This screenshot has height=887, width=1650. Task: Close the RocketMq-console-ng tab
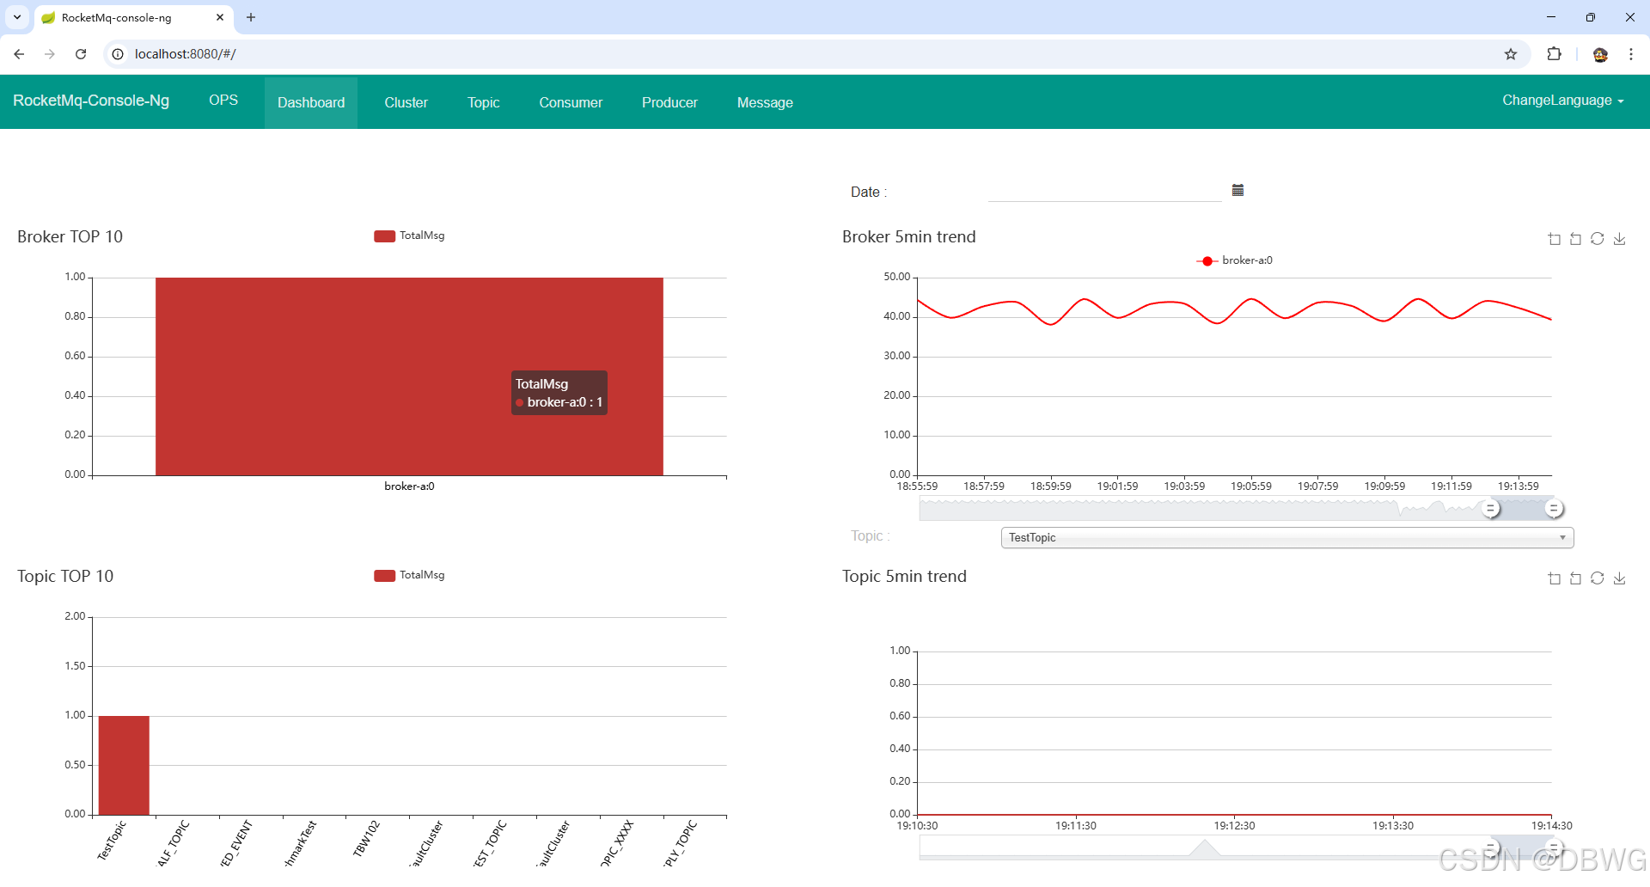pyautogui.click(x=220, y=17)
